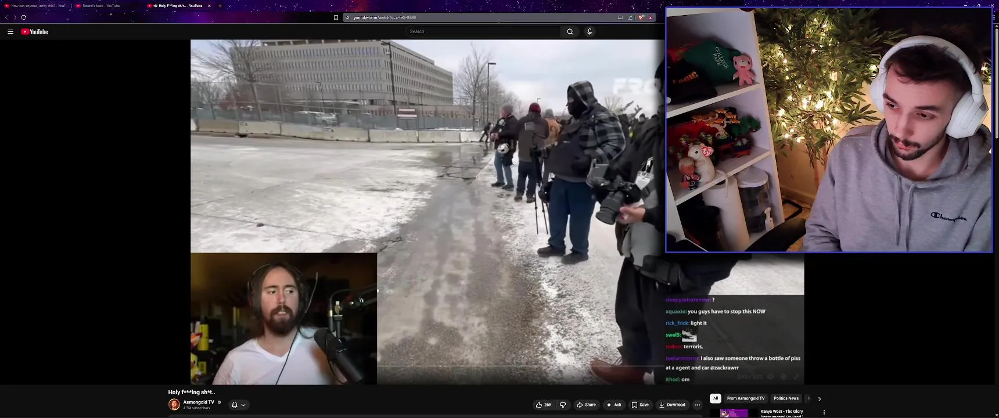Viewport: 999px width, 418px height.
Task: Open Kanye West - The Glory thumbnail
Action: click(734, 413)
